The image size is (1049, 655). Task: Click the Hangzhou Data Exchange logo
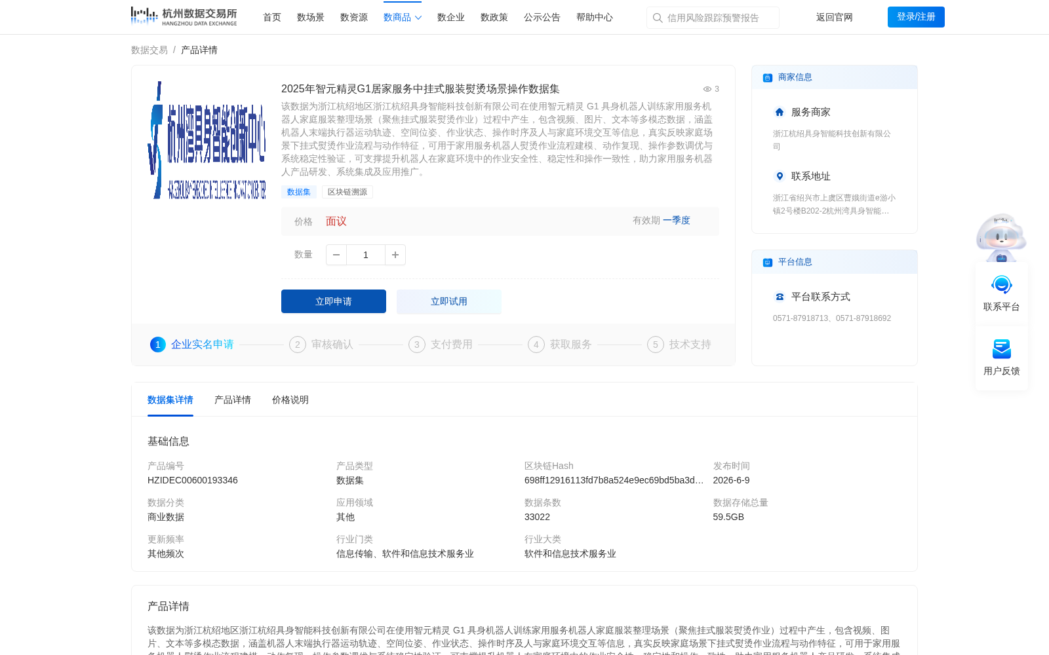[184, 17]
